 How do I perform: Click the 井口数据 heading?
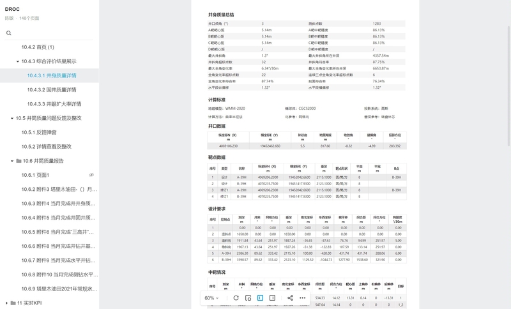pyautogui.click(x=217, y=126)
